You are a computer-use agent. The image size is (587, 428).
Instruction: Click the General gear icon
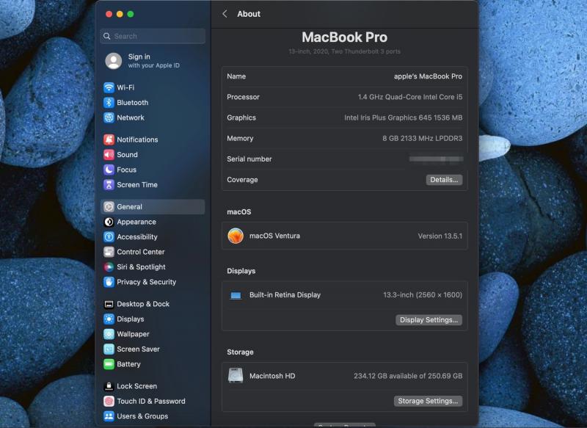pyautogui.click(x=109, y=206)
